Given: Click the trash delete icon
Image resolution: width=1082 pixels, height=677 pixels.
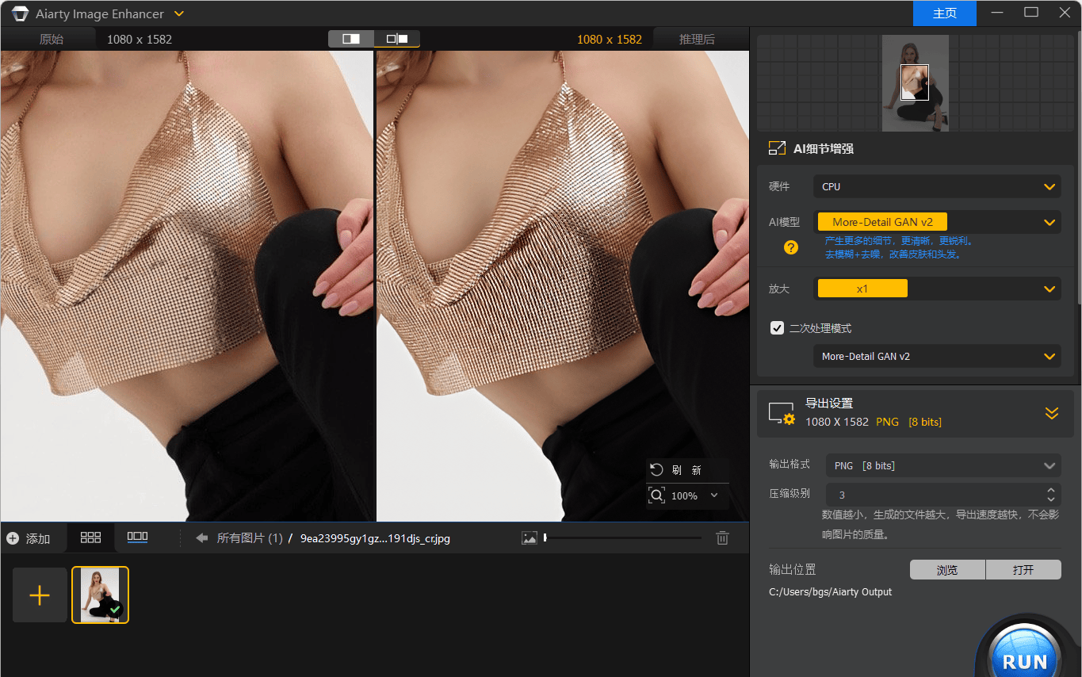Looking at the screenshot, I should [x=722, y=538].
